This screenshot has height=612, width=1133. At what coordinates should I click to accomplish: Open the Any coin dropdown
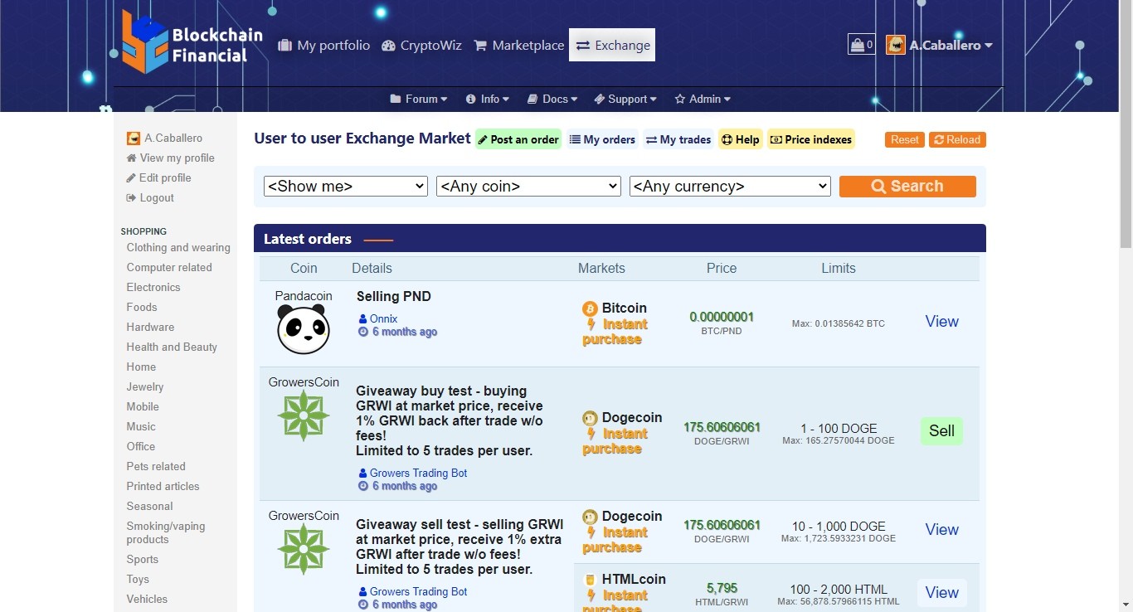coord(528,187)
